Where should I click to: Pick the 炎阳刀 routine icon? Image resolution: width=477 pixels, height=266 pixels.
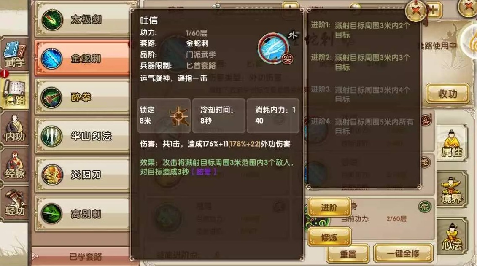pyautogui.click(x=52, y=175)
